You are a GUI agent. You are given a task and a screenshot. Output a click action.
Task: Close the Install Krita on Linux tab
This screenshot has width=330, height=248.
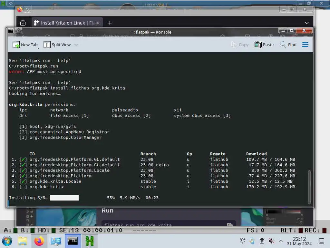click(98, 23)
